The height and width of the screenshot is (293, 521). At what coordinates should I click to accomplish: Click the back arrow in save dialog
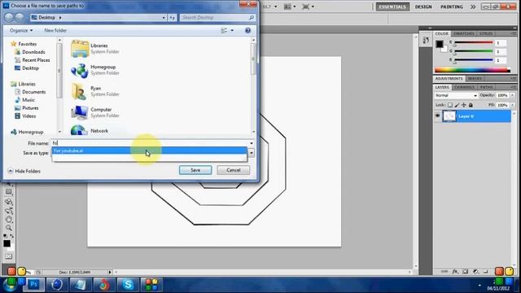(9, 17)
